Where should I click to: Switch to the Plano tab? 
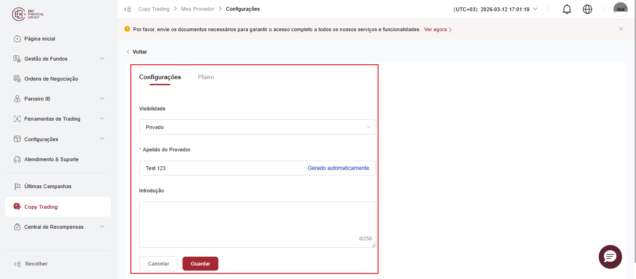[x=206, y=77]
